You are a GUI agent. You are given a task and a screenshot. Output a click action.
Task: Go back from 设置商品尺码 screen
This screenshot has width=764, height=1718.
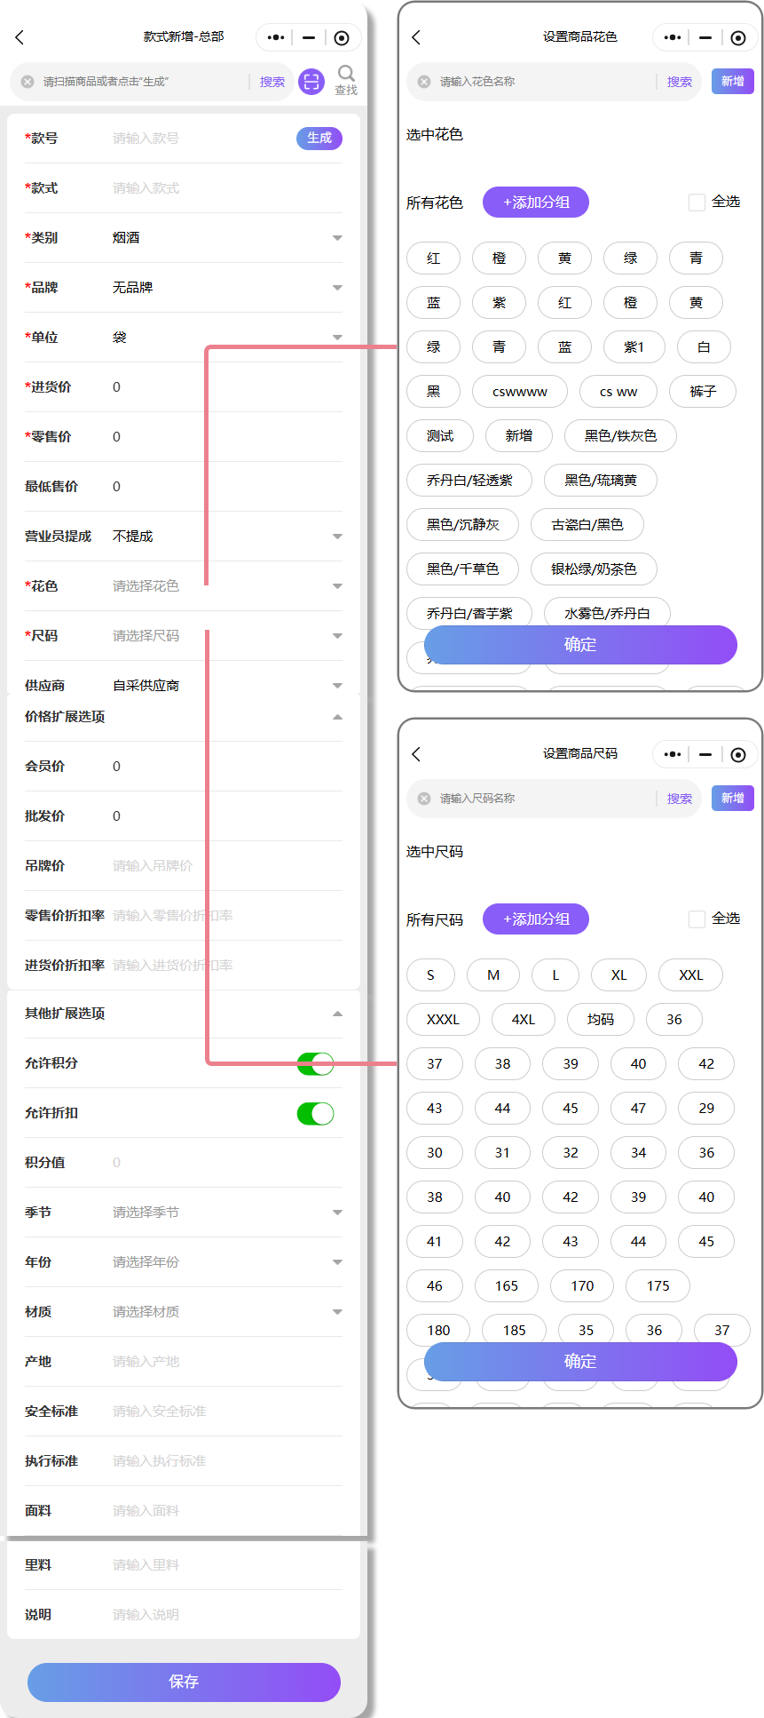416,754
